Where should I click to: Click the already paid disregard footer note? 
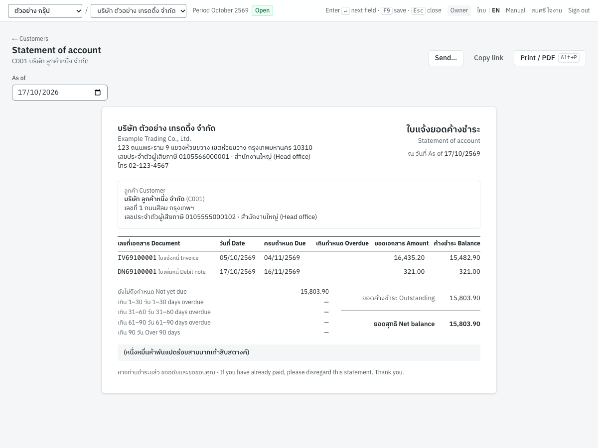coord(261,372)
